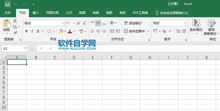Open the 数字 dialog launcher
Image resolution: width=220 pixels, height=111 pixels.
(186, 40)
